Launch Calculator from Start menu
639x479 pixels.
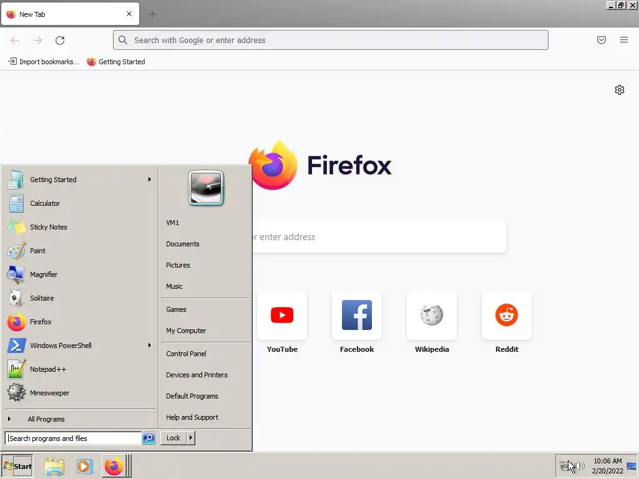coord(80,203)
